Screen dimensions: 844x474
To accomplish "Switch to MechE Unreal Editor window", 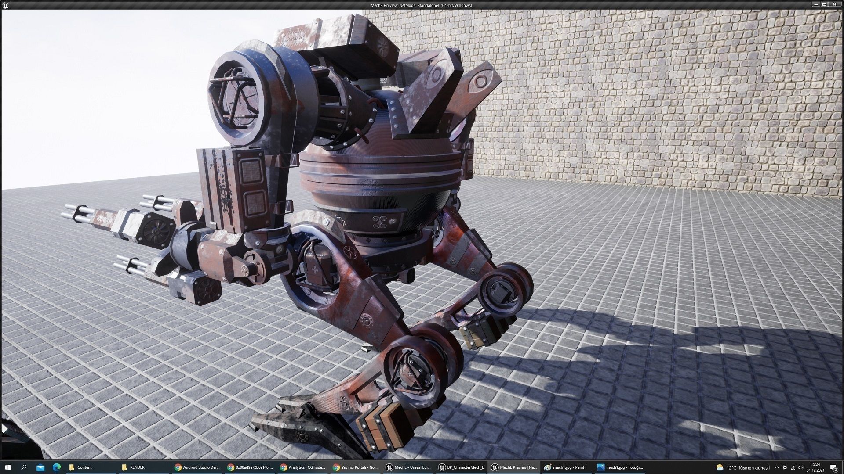I will (x=408, y=467).
